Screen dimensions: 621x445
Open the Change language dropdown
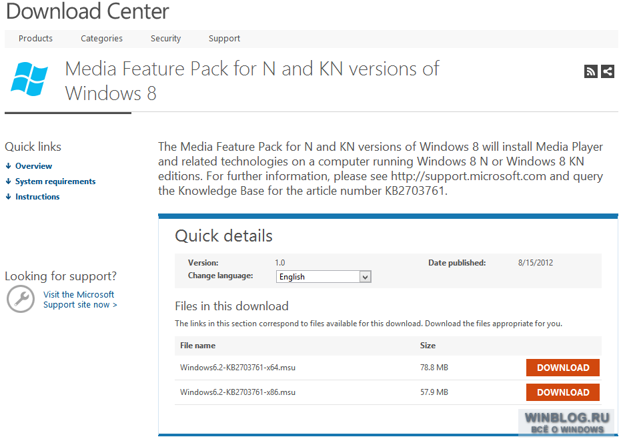click(x=324, y=277)
